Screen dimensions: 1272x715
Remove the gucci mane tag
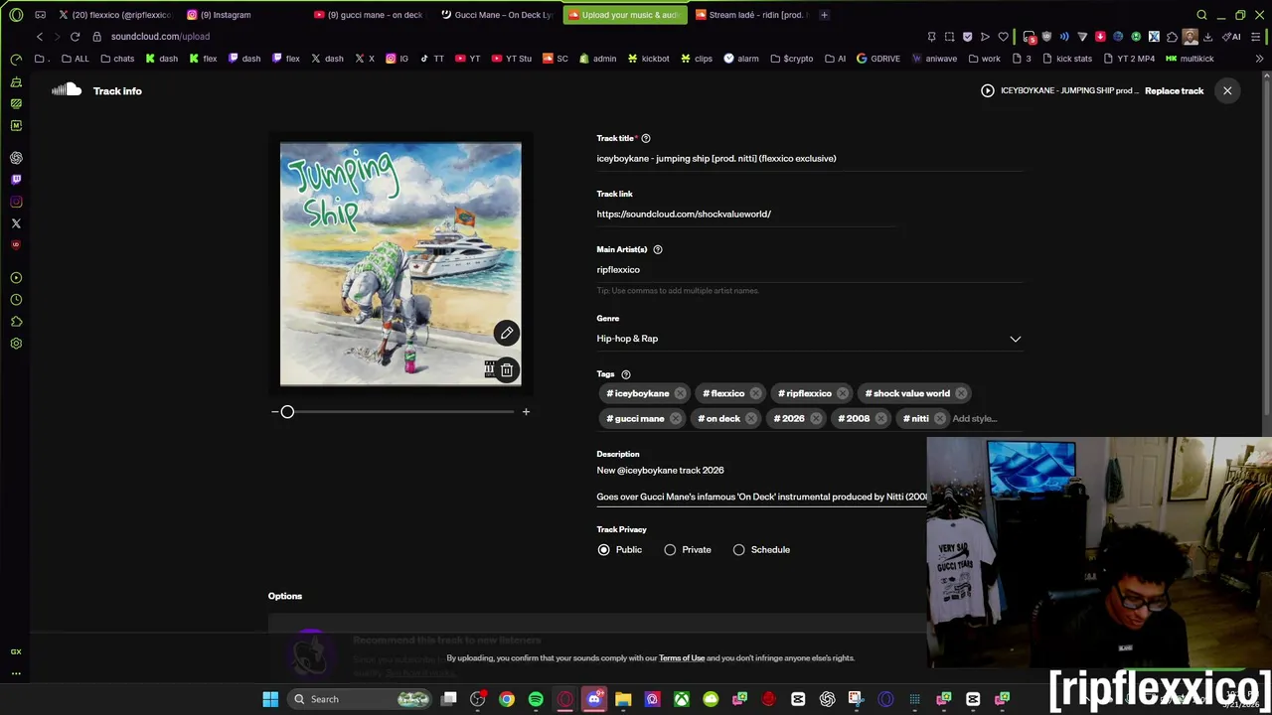[x=676, y=418]
